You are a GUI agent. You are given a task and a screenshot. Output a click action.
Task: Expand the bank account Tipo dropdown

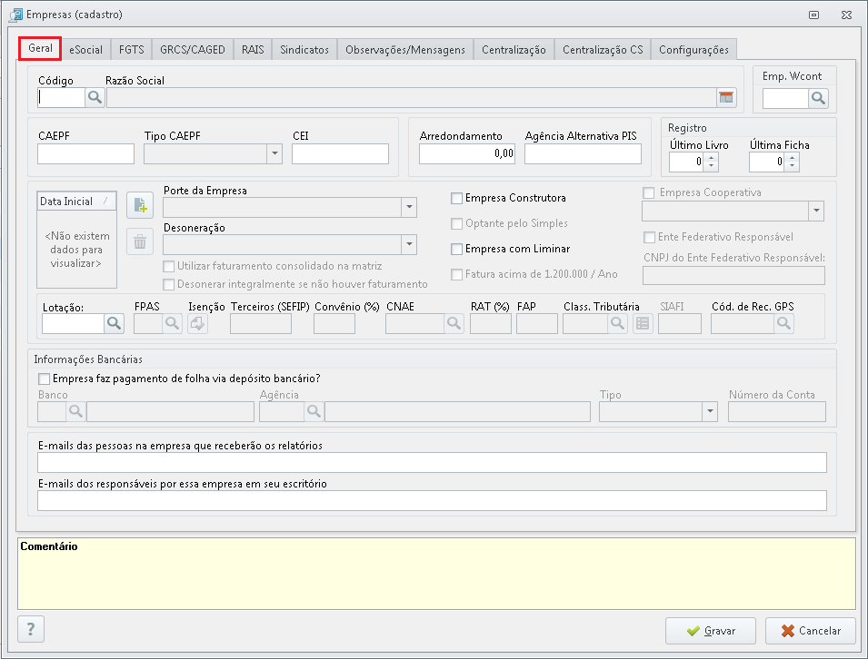point(710,412)
